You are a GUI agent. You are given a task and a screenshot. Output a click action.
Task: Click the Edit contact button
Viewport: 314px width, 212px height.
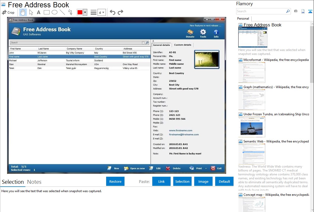point(155,168)
